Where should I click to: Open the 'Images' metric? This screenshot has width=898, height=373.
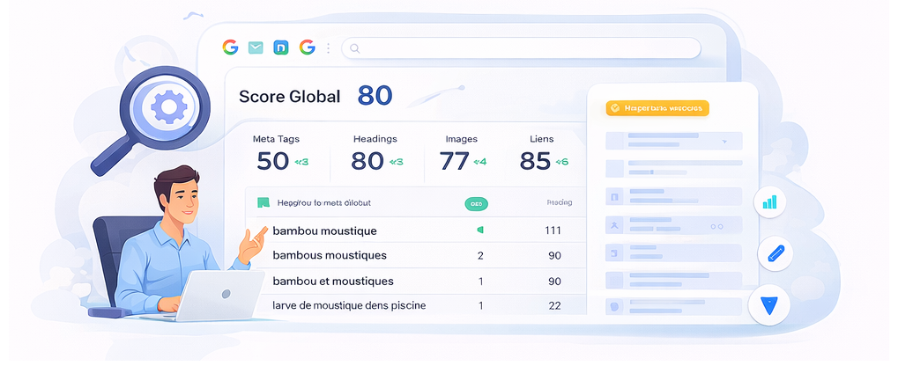click(x=462, y=139)
